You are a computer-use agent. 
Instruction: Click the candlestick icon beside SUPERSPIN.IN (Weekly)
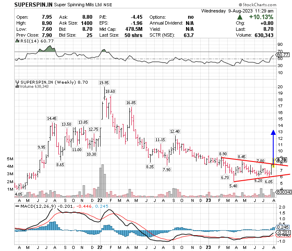pyautogui.click(x=17, y=82)
